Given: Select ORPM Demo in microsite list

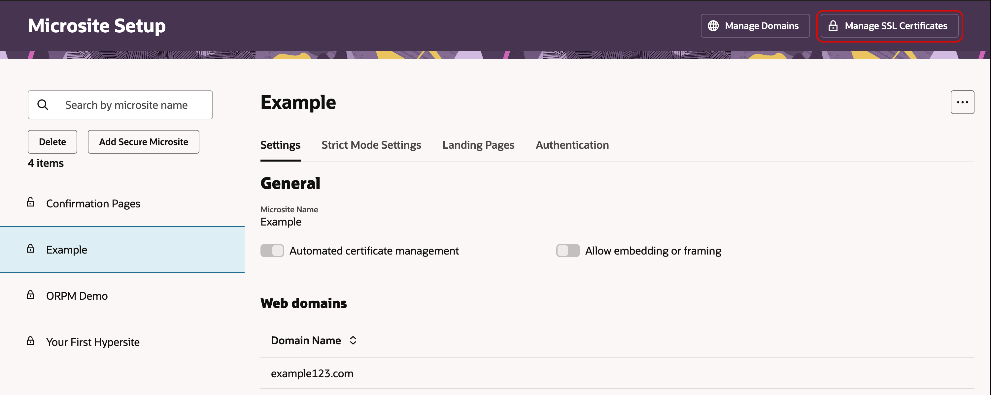Looking at the screenshot, I should point(77,296).
